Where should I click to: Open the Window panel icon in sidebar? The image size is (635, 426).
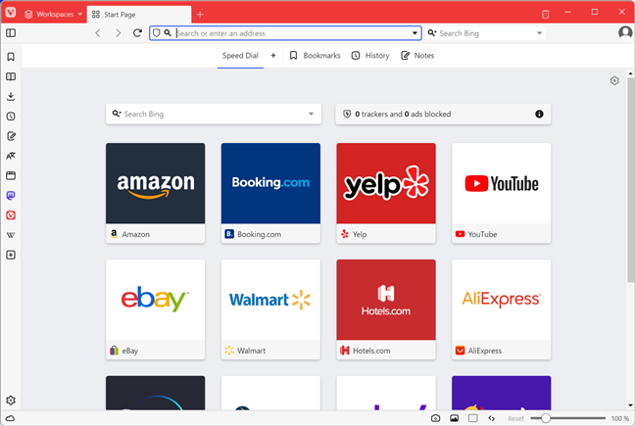(x=11, y=175)
